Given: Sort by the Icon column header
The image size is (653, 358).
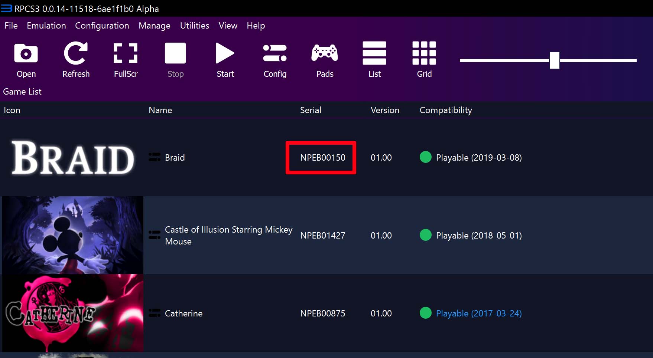Looking at the screenshot, I should (x=12, y=110).
